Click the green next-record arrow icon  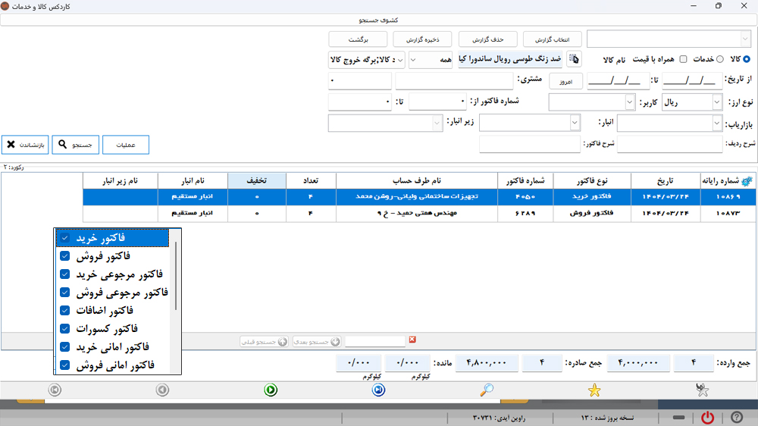click(x=271, y=390)
